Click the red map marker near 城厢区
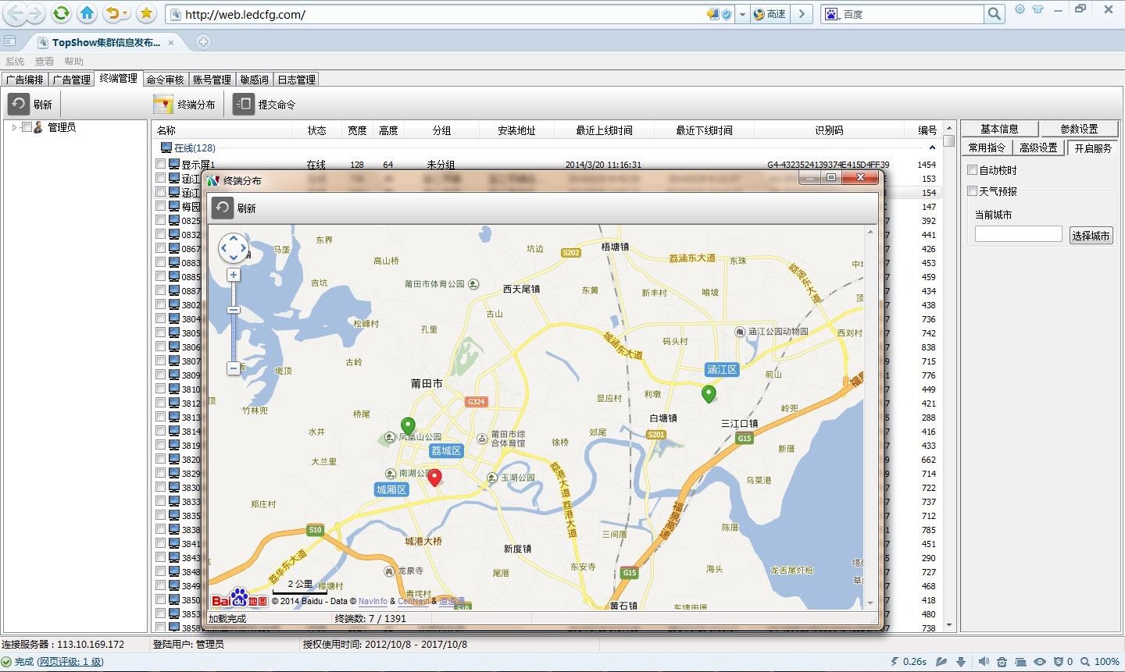The width and height of the screenshot is (1125, 672). 435,478
